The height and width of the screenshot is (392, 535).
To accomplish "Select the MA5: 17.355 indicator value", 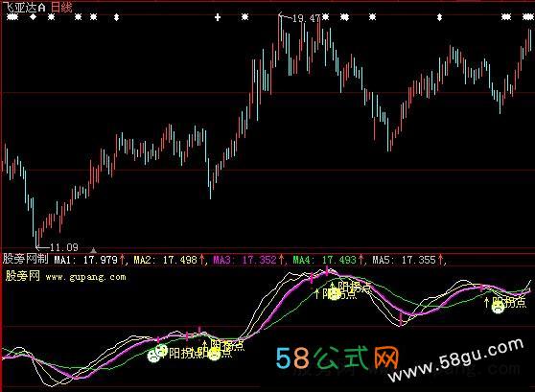I will click(x=405, y=260).
